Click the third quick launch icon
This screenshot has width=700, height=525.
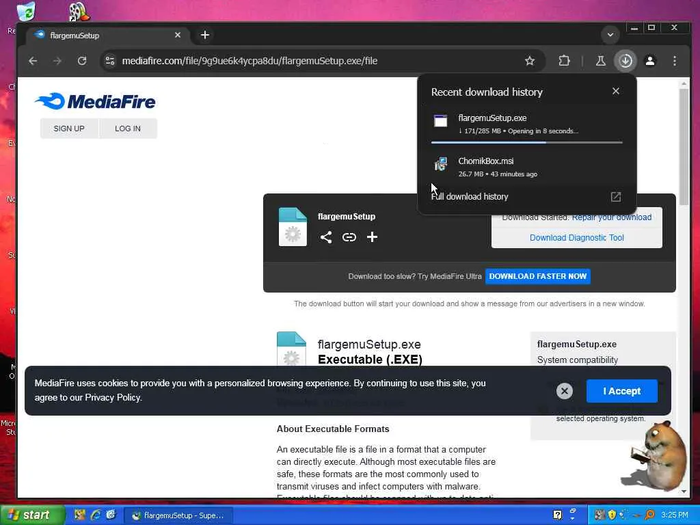[x=111, y=515]
